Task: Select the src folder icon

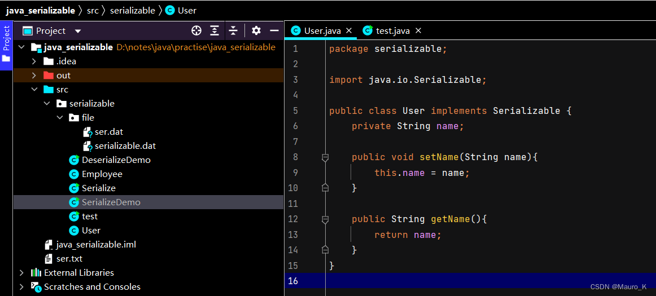Action: point(49,90)
